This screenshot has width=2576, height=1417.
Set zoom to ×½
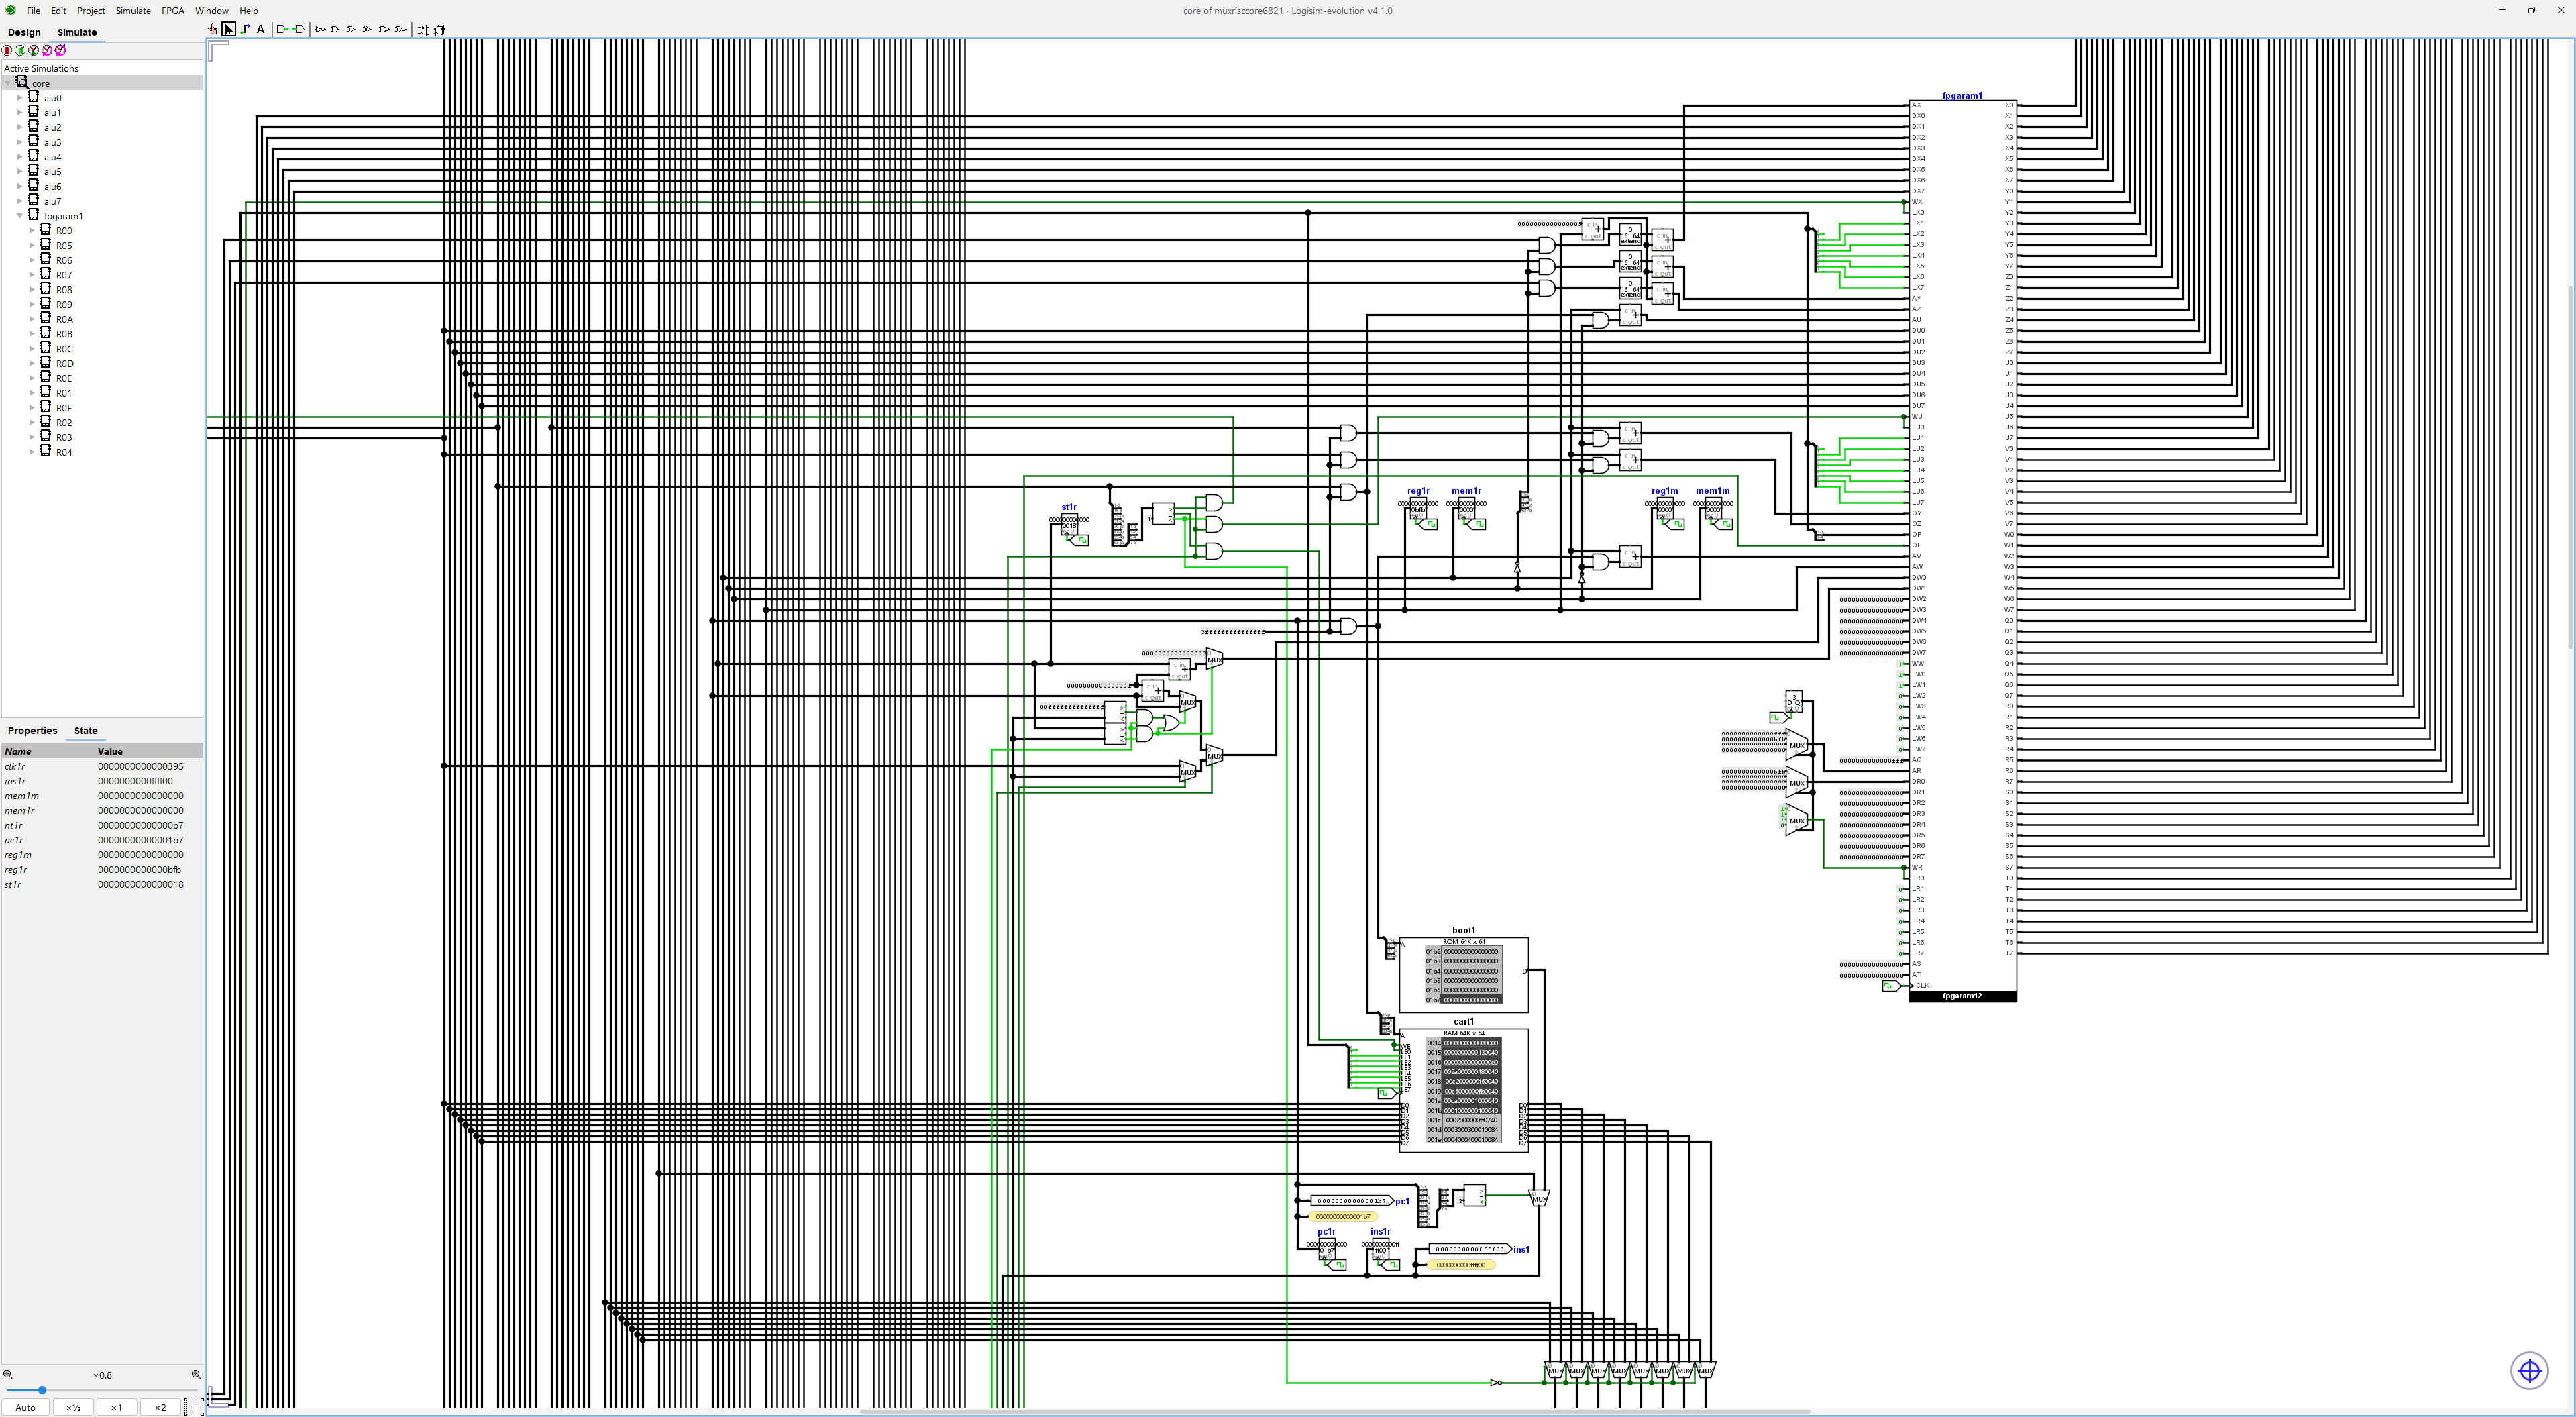(73, 1407)
